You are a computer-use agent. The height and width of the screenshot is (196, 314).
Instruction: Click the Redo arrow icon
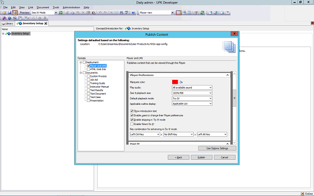click(105, 13)
